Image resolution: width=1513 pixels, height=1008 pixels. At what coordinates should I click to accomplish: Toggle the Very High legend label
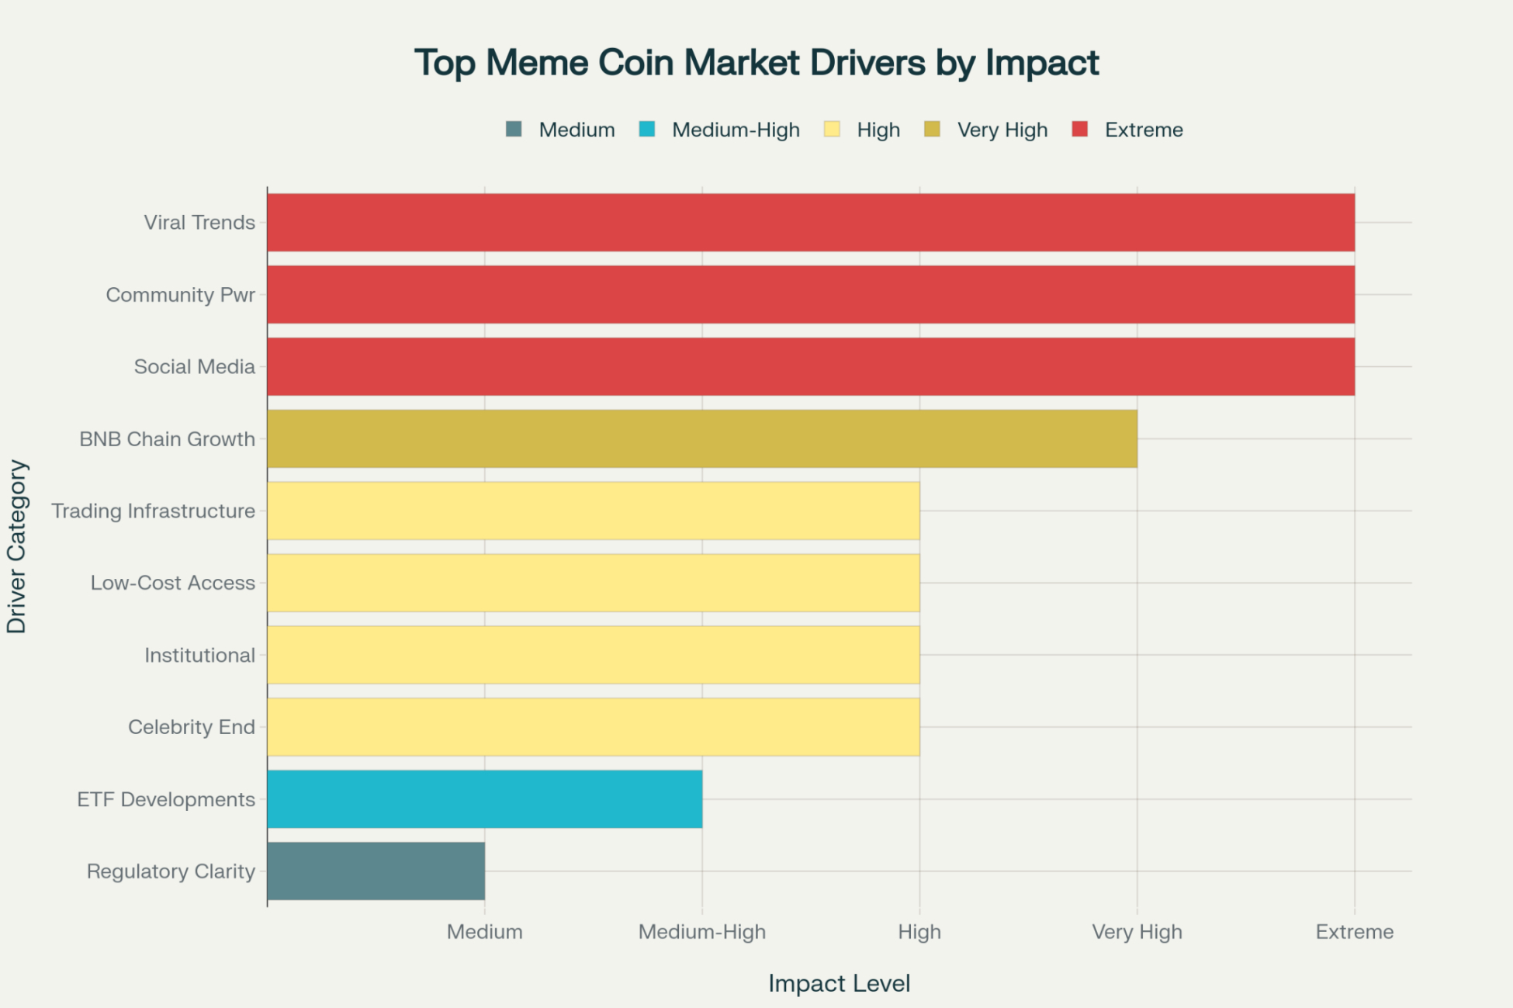click(1002, 130)
